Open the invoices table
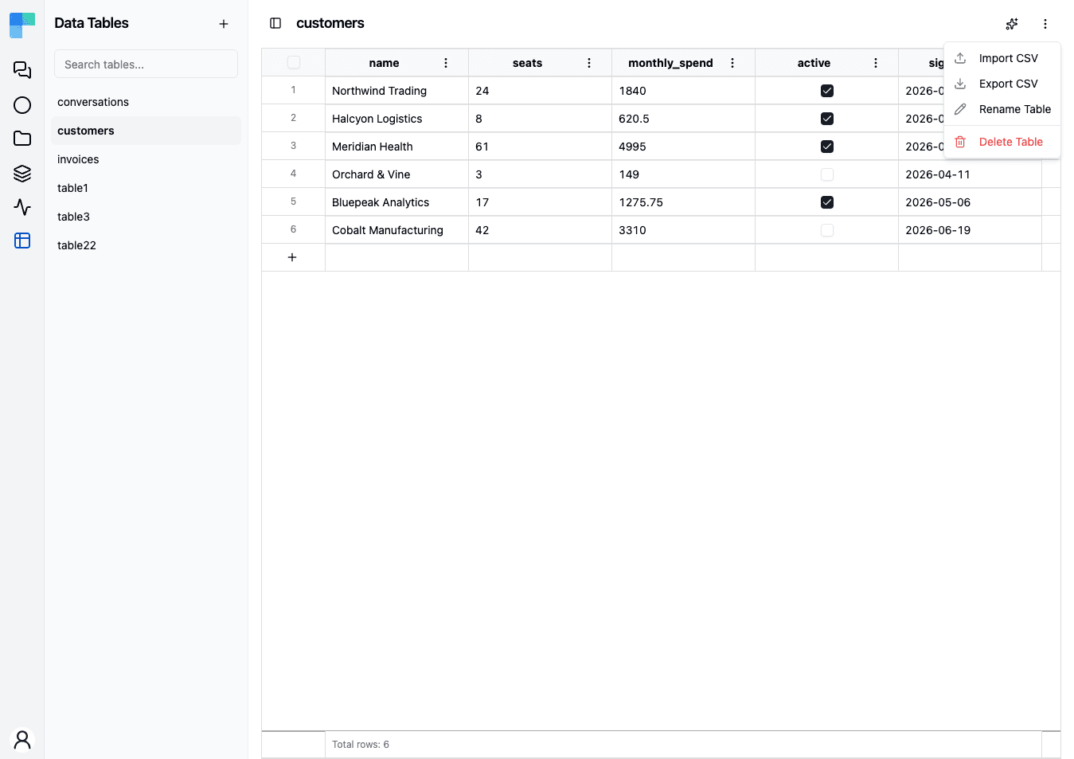The image size is (1074, 759). coord(146,159)
